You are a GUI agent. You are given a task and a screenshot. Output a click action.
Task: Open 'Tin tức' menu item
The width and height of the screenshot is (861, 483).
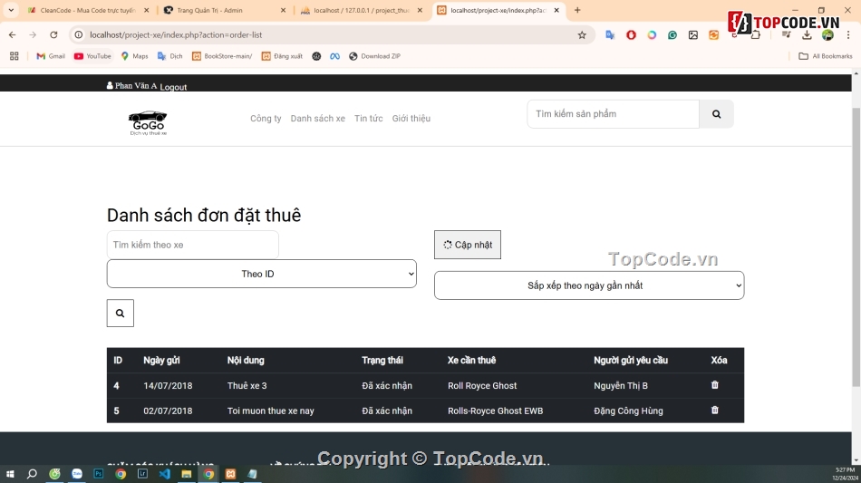click(369, 118)
